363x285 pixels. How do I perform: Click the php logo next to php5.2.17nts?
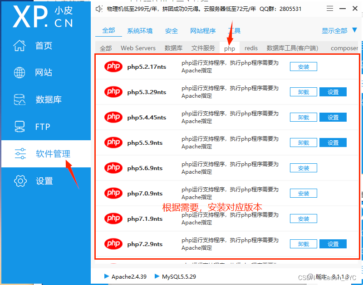[x=113, y=66]
